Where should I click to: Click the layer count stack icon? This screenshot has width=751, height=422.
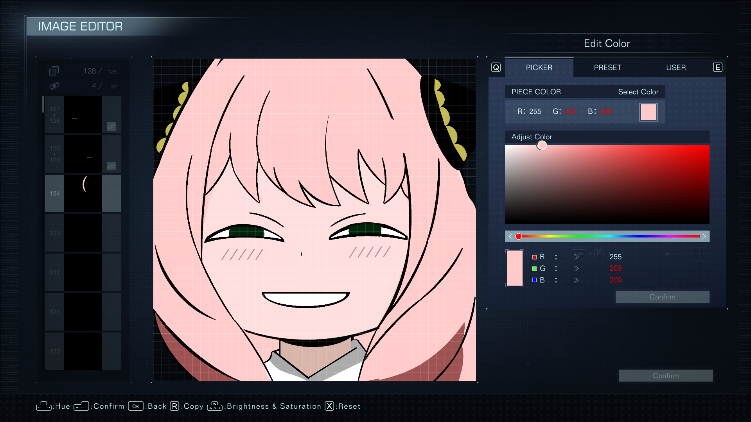tap(54, 71)
